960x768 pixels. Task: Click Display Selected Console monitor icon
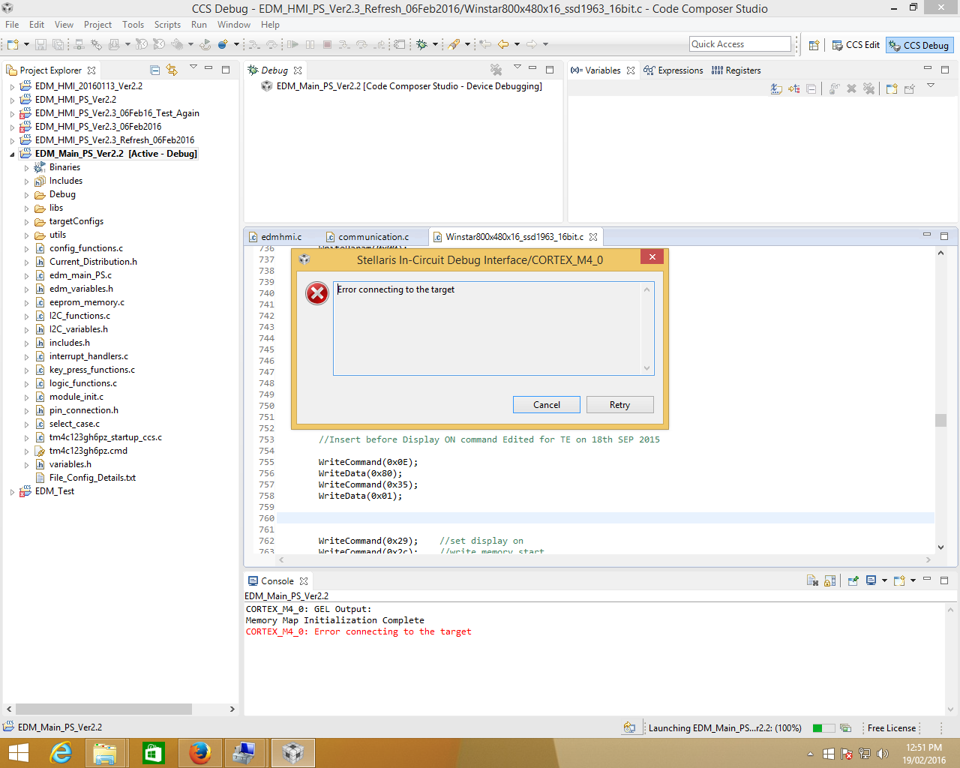(871, 580)
